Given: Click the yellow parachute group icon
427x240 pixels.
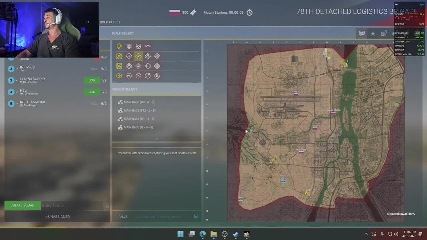Looking at the screenshot, I should 119,56.
